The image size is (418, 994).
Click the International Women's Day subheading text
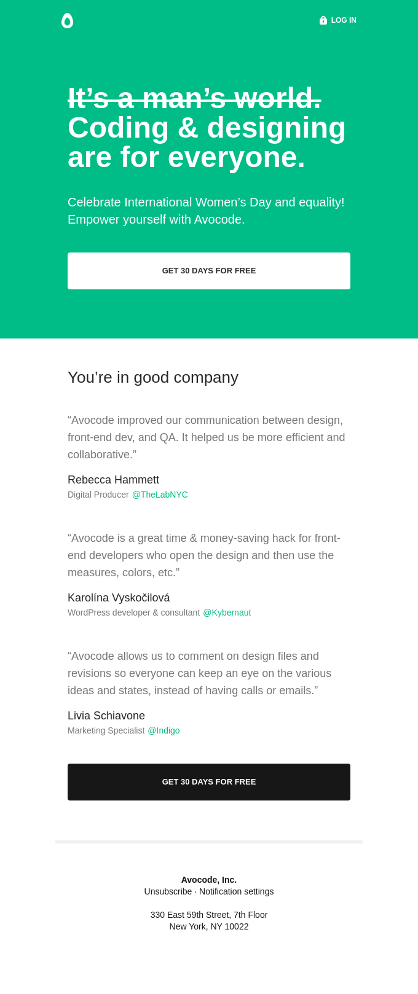(206, 211)
